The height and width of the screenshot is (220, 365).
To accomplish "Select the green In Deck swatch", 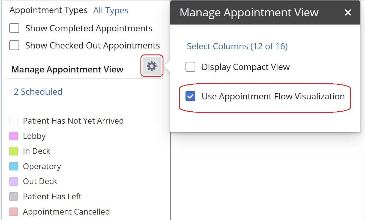I will pyautogui.click(x=14, y=151).
